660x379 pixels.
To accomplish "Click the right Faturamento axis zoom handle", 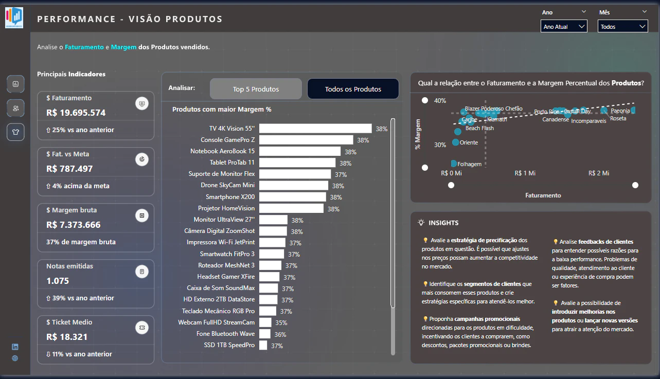I will pos(635,185).
